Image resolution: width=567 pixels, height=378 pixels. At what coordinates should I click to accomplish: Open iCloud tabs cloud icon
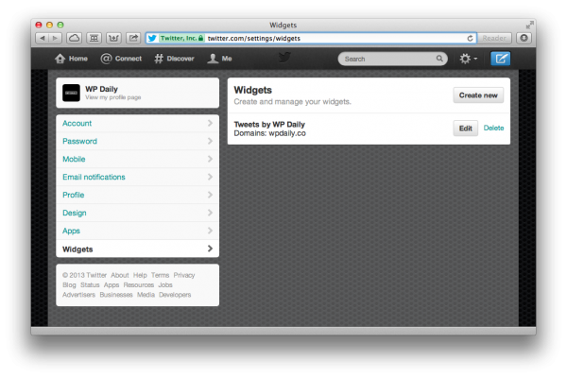tap(74, 38)
